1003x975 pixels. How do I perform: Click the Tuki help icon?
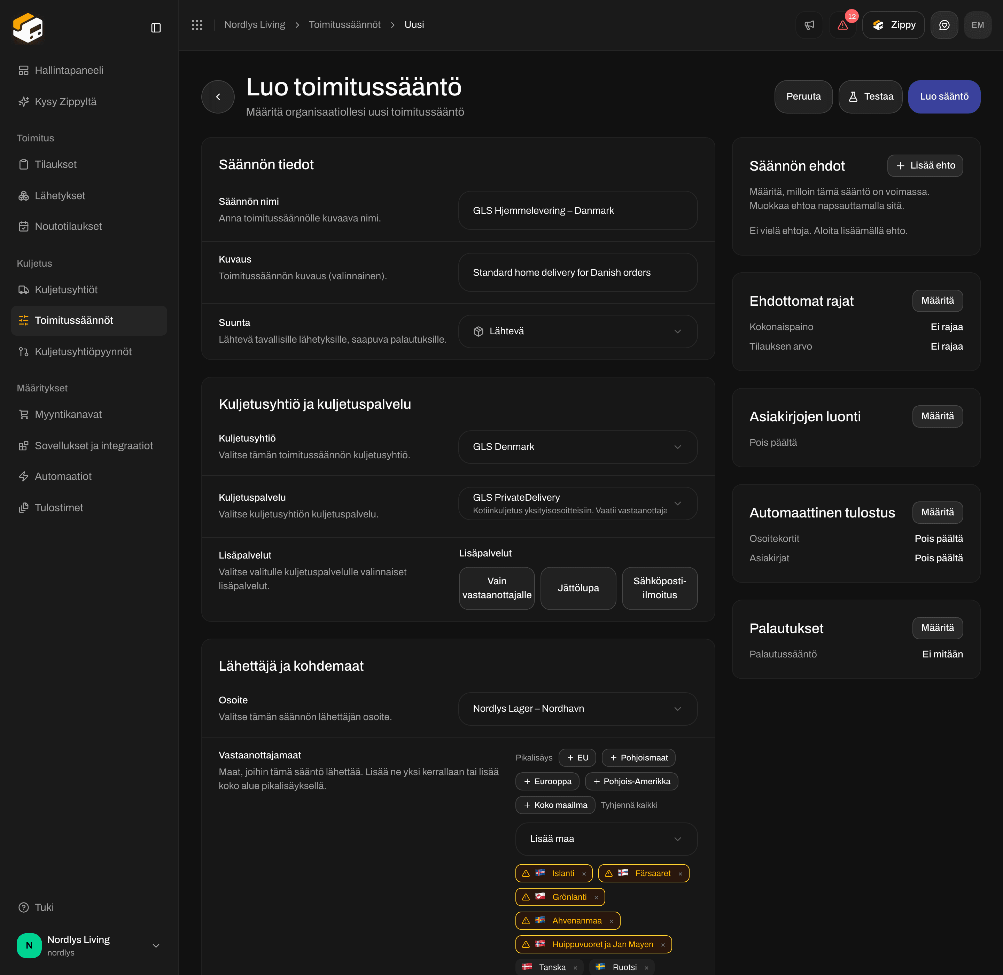(24, 907)
